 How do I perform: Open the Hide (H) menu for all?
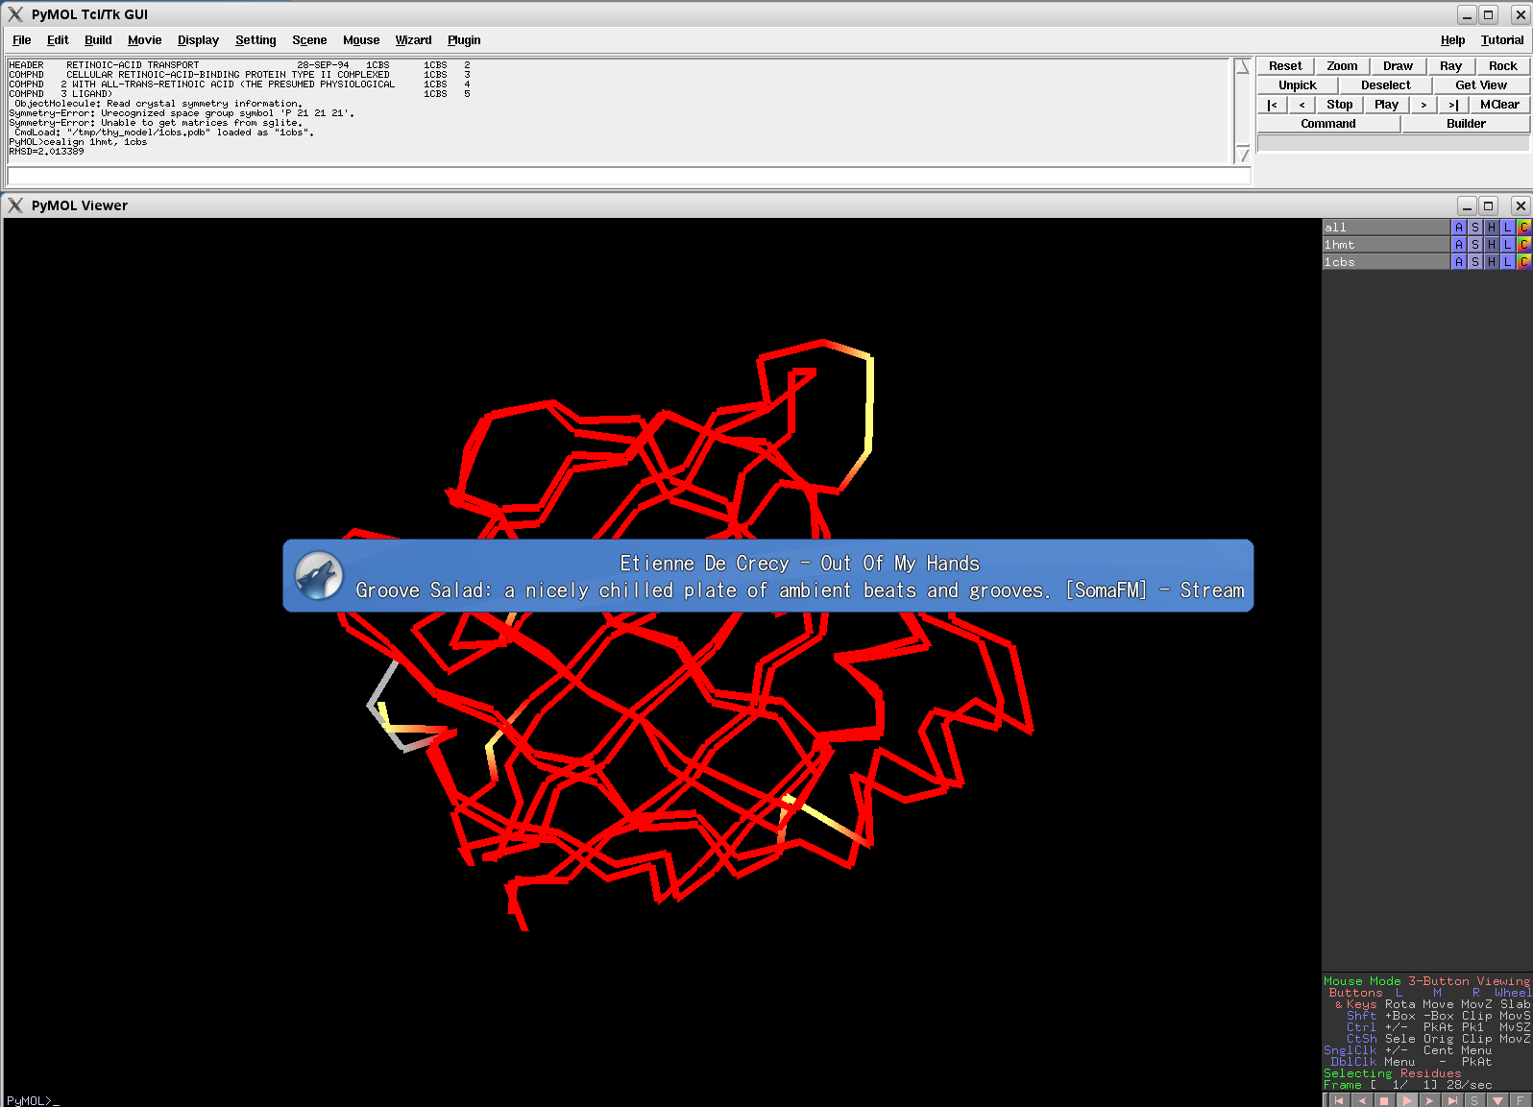(1492, 228)
